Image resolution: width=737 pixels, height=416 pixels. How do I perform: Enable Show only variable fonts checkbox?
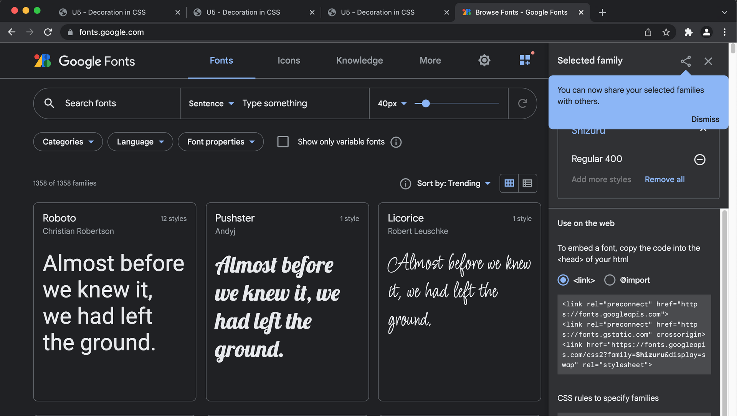coord(283,142)
